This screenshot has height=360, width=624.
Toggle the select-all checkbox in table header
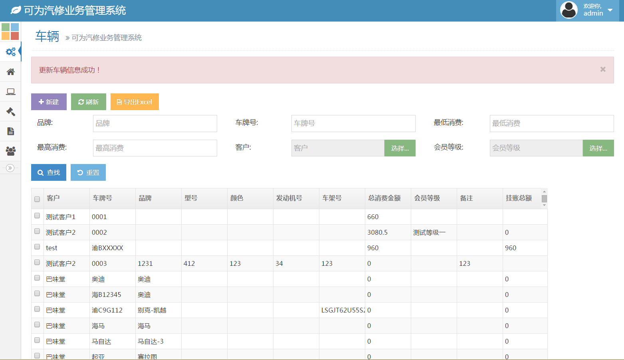pyautogui.click(x=37, y=199)
